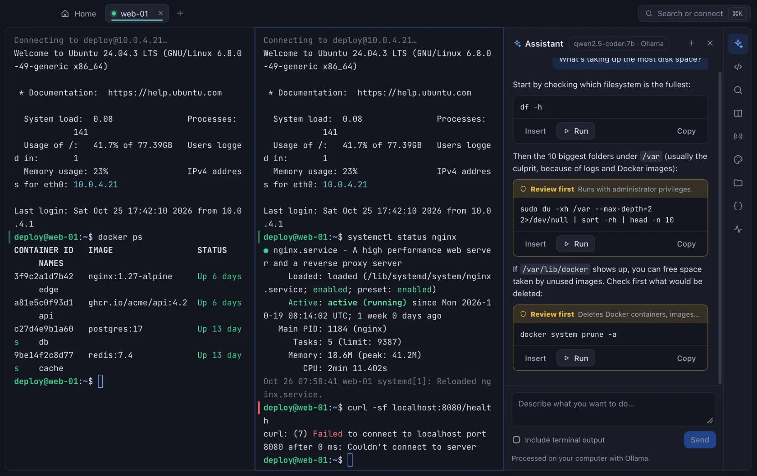Viewport: 757px width, 476px height.
Task: Click redis:7.4 image row
Action: (110, 355)
